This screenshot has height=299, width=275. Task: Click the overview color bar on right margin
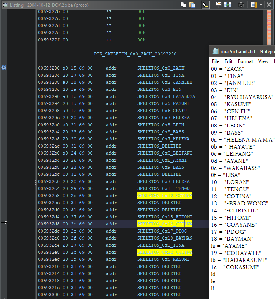click(269, 27)
